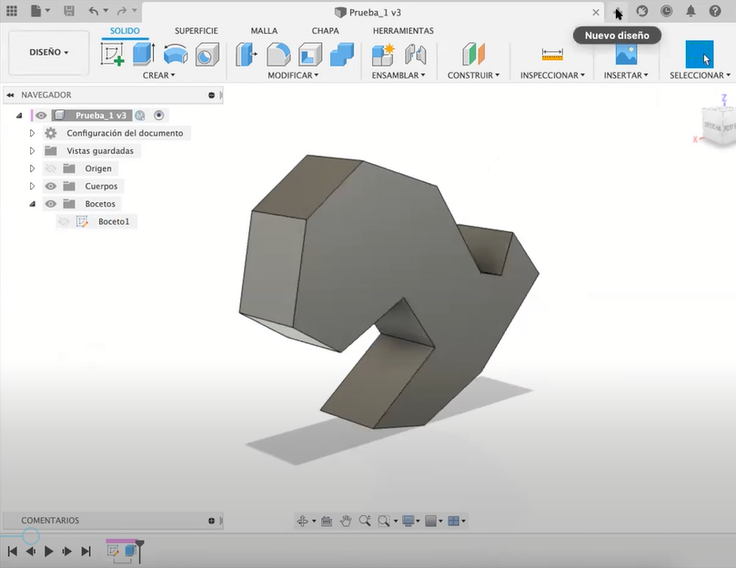
Task: Select the Revolve tool
Action: [x=176, y=54]
